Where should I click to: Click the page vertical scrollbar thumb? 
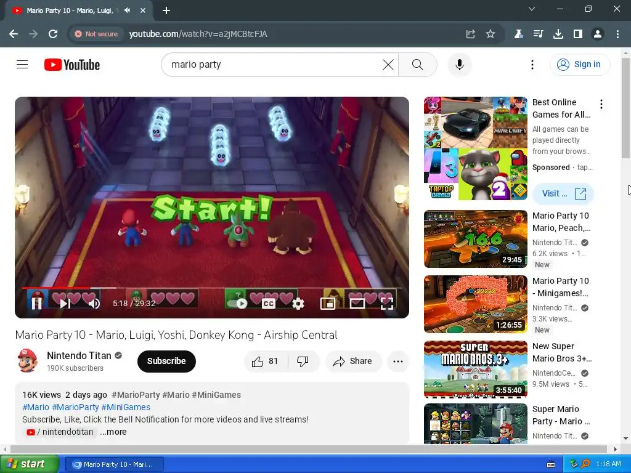click(x=626, y=108)
